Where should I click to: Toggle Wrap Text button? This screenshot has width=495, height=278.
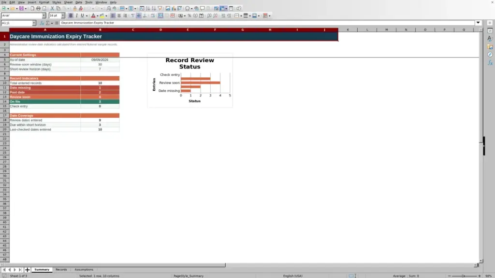(153, 16)
